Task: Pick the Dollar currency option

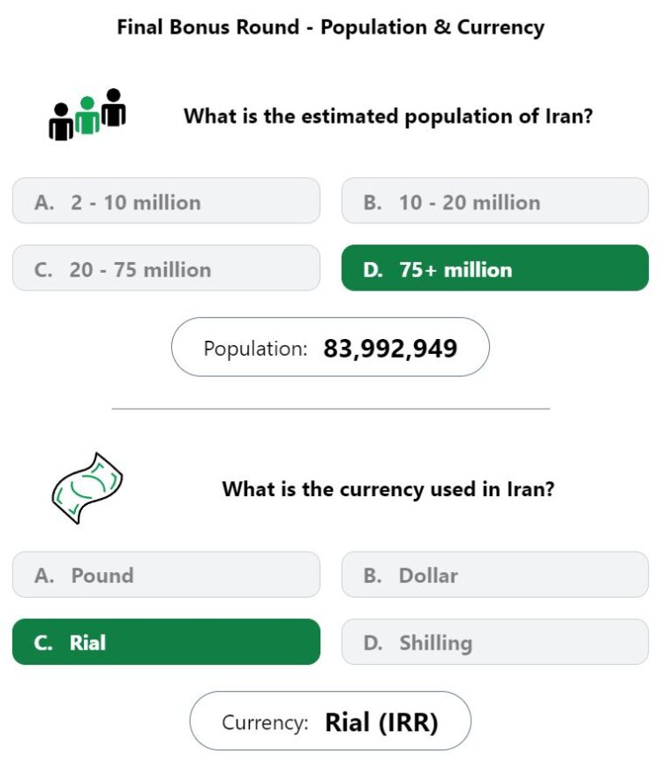Action: [x=495, y=575]
